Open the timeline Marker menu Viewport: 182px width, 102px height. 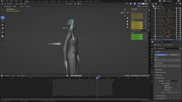pos(23,76)
